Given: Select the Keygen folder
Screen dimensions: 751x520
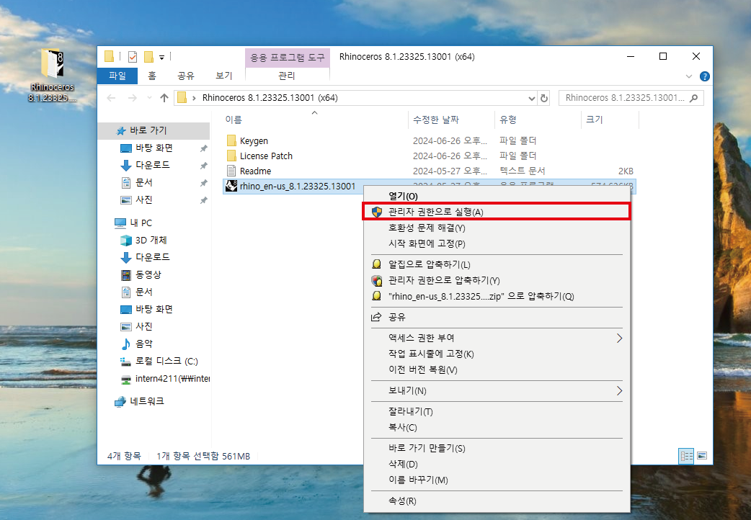Looking at the screenshot, I should tap(254, 140).
